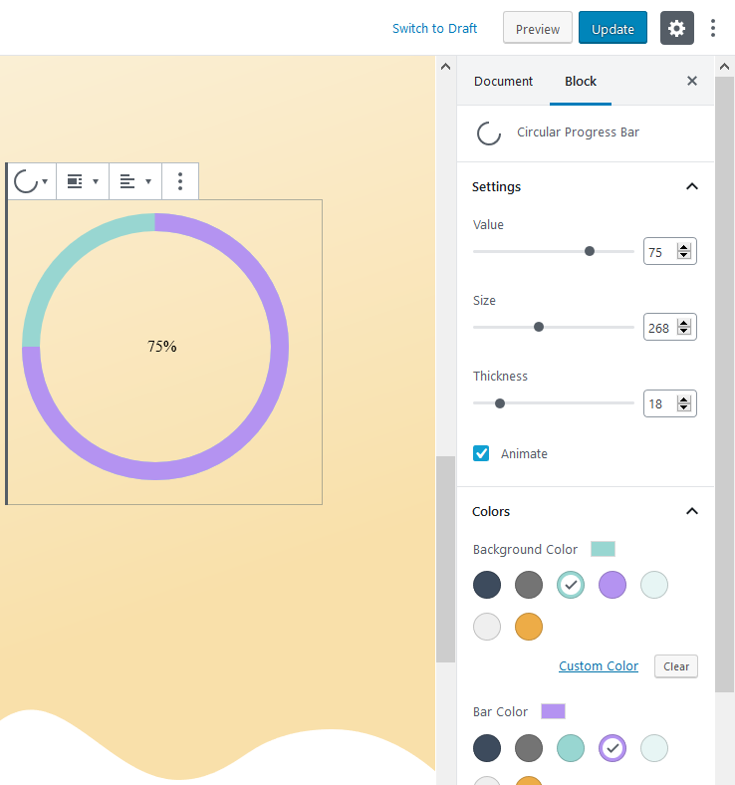
Task: Collapse the Colors panel
Action: tap(692, 511)
